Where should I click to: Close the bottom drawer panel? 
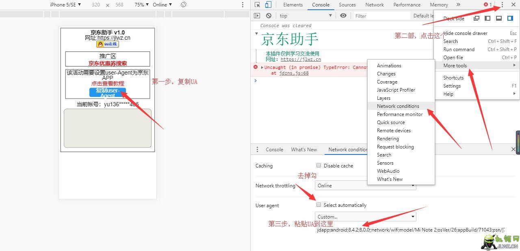coord(513,150)
